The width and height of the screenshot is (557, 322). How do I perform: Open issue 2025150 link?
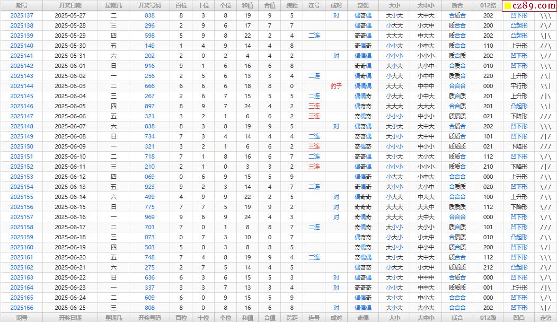tap(22, 146)
